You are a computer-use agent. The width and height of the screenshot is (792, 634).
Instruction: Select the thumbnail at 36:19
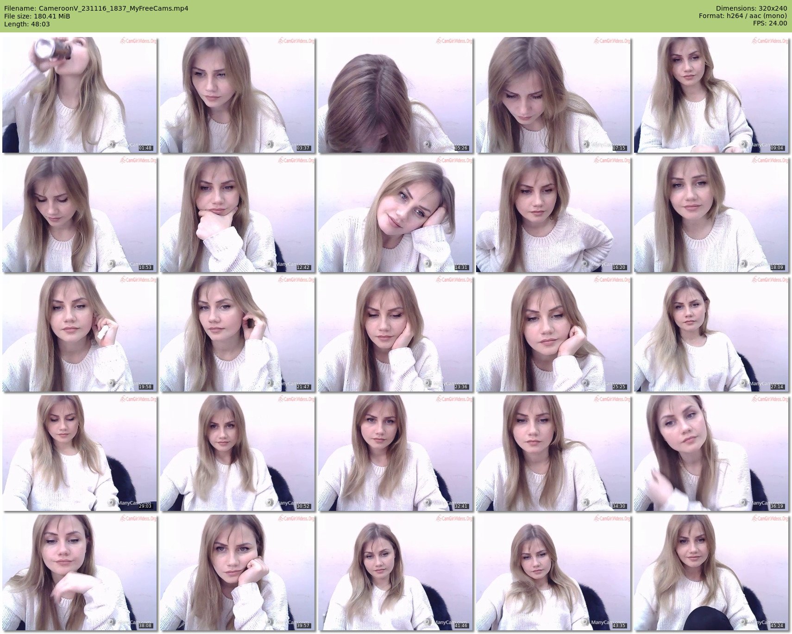[x=711, y=453]
